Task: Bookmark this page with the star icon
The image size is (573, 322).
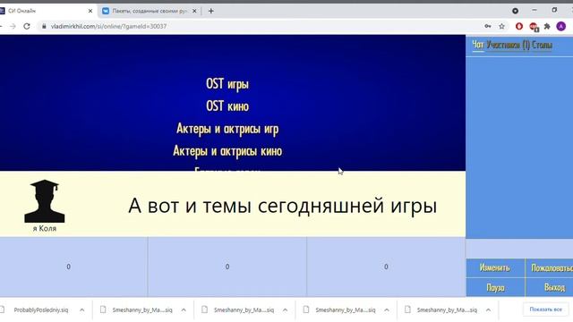Action: click(x=501, y=26)
